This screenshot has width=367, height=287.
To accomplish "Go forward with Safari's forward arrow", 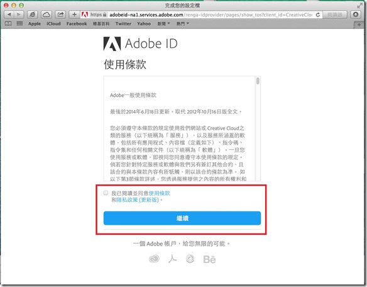I will coord(18,14).
